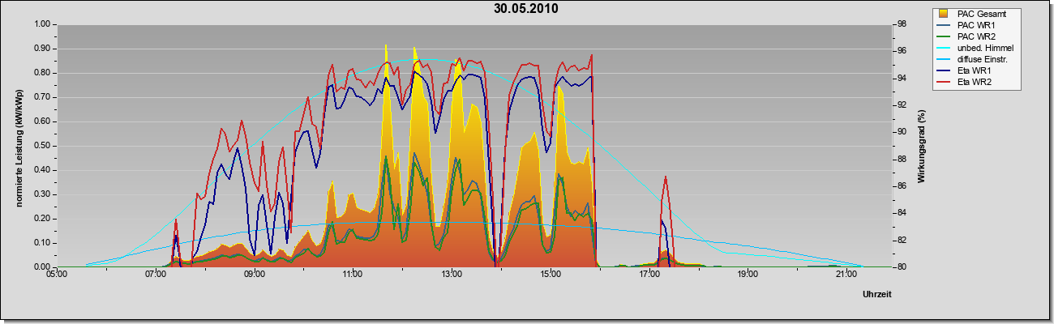The width and height of the screenshot is (1054, 324).
Task: Select the 'unbed. Himmel' legend label
Action: pyautogui.click(x=985, y=48)
